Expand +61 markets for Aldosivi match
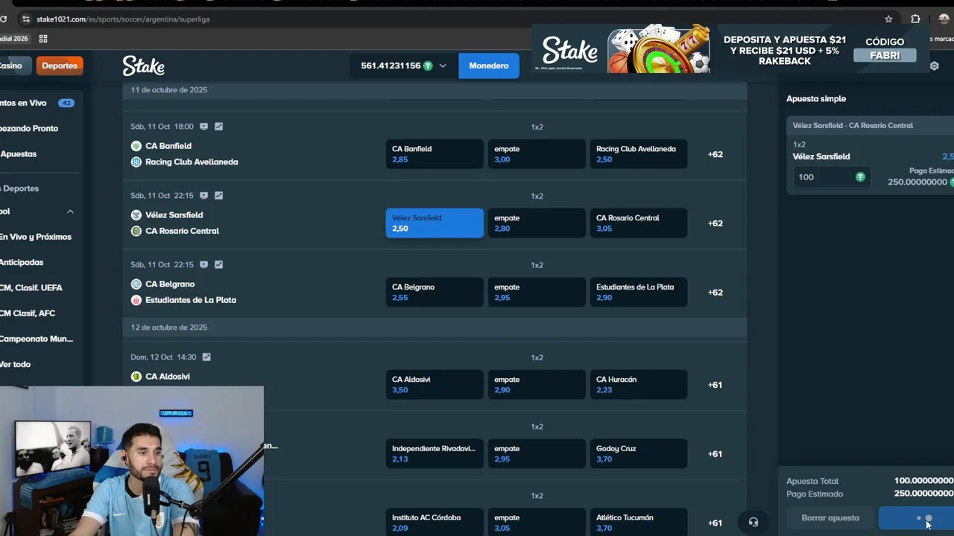The width and height of the screenshot is (954, 536). [715, 385]
